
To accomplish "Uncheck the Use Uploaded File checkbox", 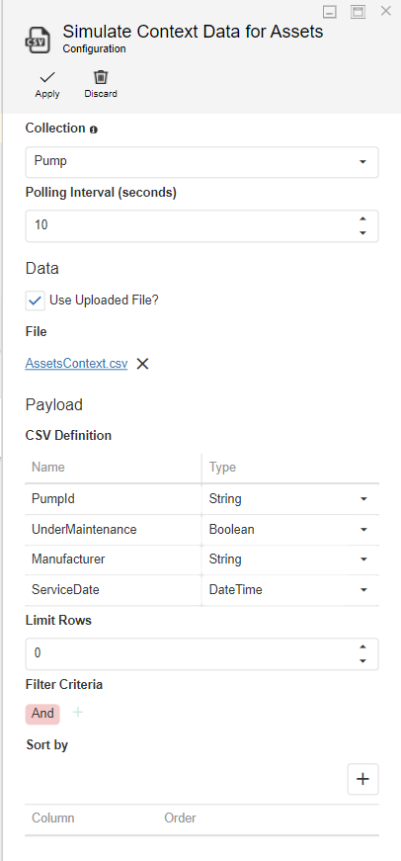I will coord(36,301).
